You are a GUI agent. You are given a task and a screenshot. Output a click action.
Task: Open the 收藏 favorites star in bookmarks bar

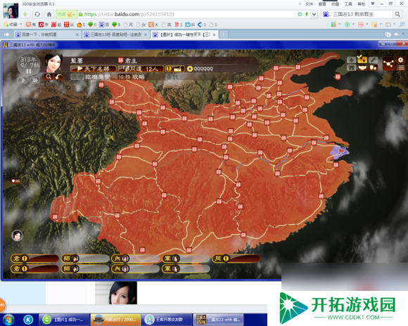[x=11, y=25]
